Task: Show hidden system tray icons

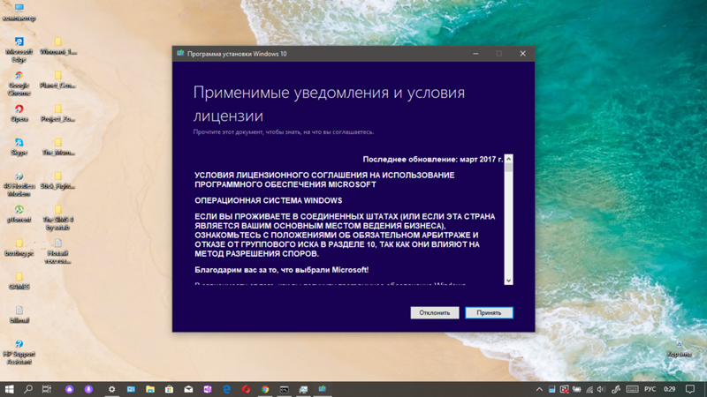Action: (539, 389)
